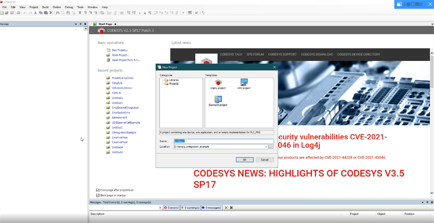Open Edit menu

pos(12,7)
